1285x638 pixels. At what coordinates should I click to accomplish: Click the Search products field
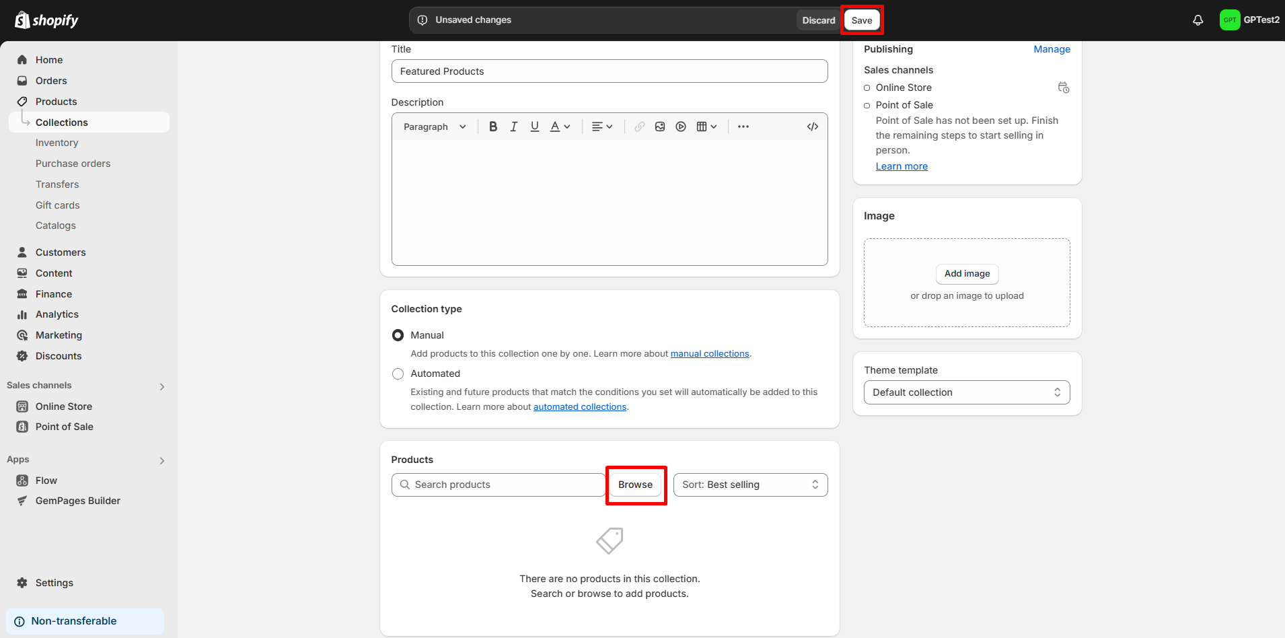(499, 485)
